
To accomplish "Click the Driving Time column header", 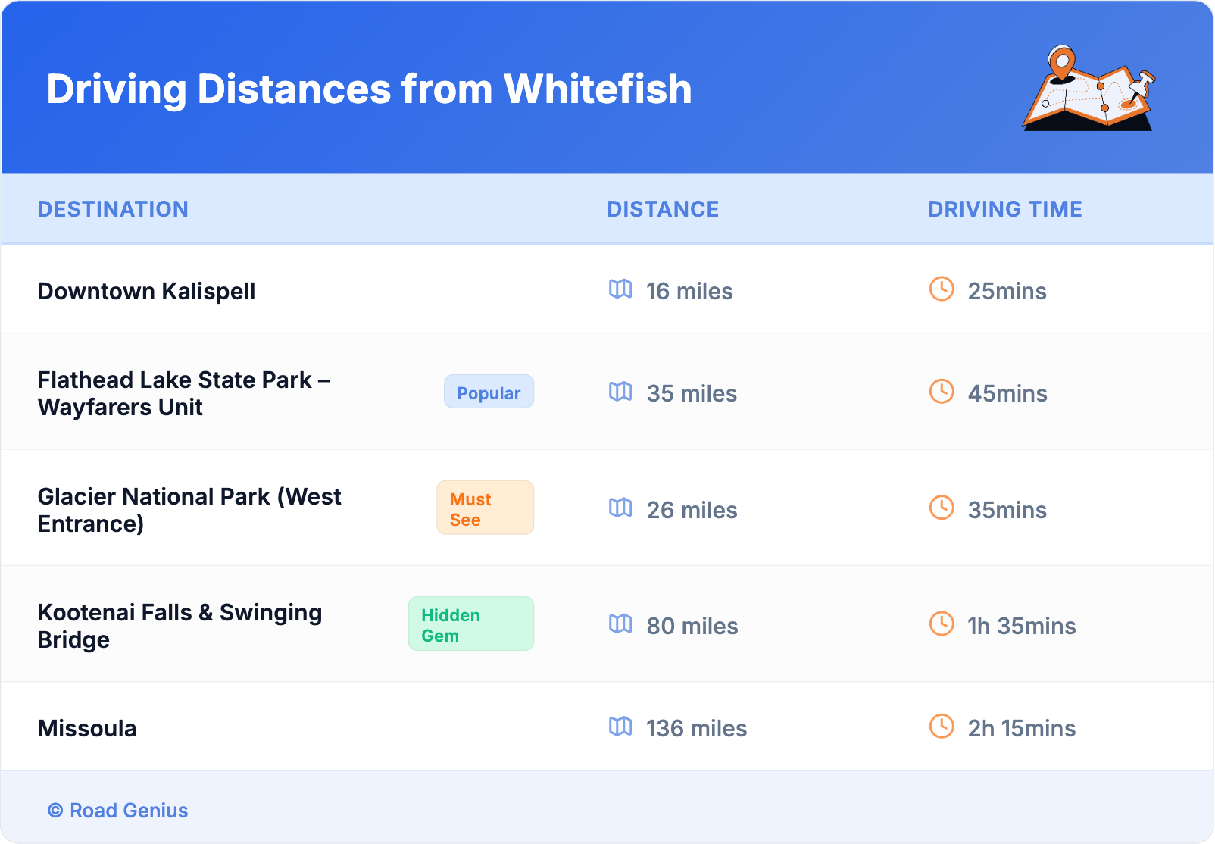I will tap(1004, 209).
